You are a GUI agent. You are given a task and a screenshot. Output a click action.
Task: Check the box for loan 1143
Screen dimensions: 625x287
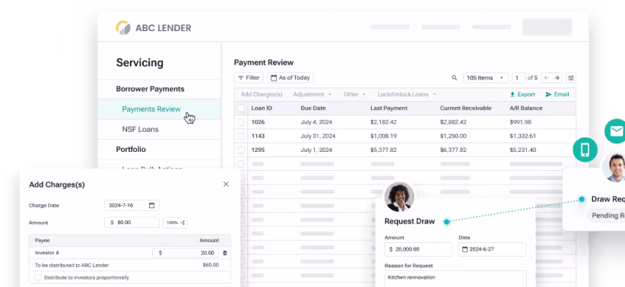(x=241, y=136)
